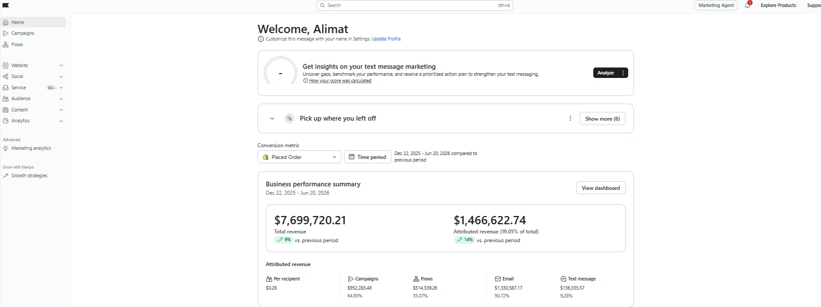Click the sparkle icon beside Pick up
Image resolution: width=821 pixels, height=307 pixels.
tap(289, 118)
